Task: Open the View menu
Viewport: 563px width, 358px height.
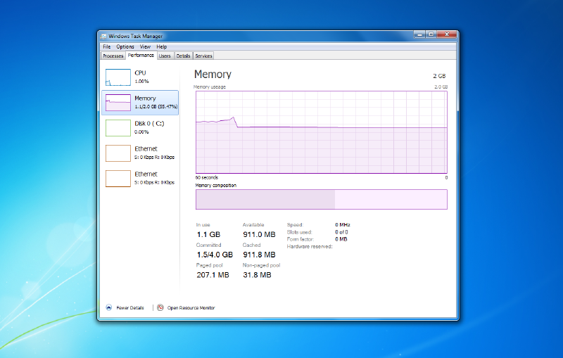Action: point(145,46)
